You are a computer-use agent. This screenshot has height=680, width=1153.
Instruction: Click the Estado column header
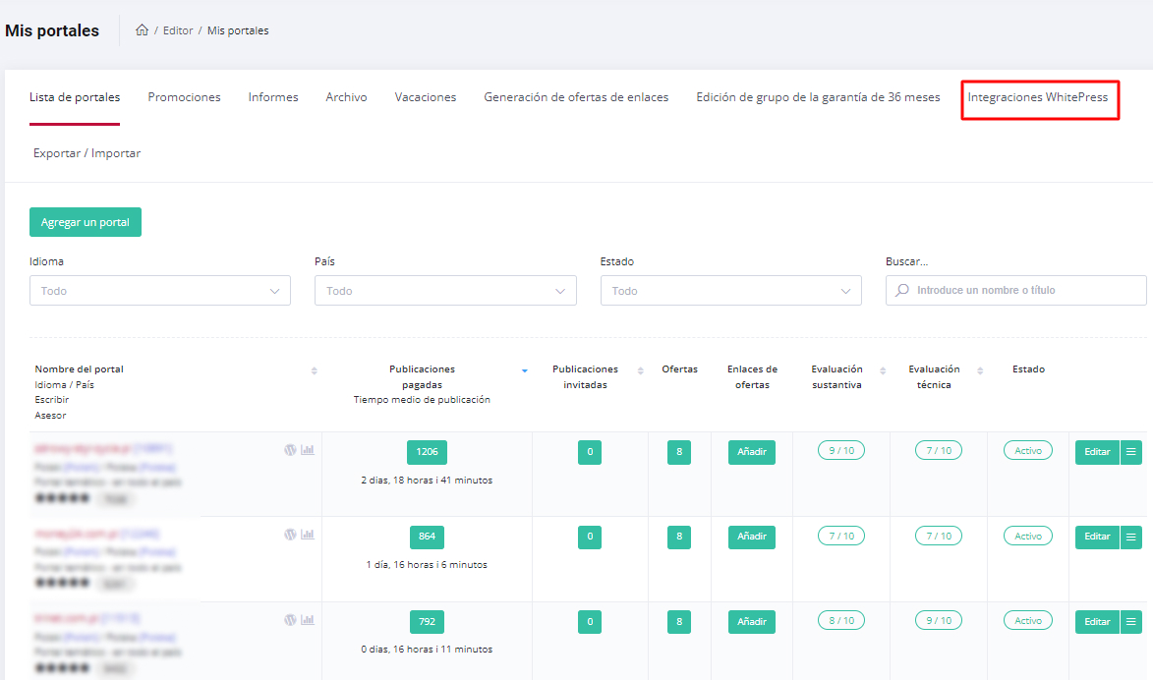click(x=1028, y=369)
